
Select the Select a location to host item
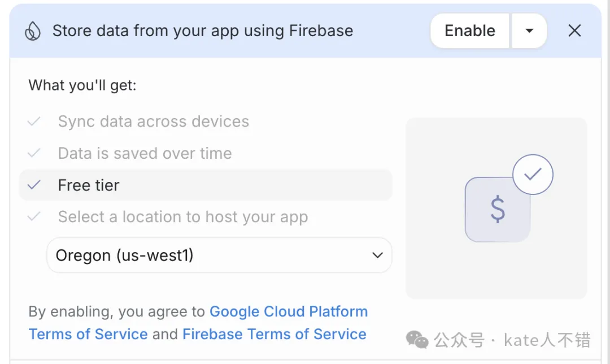pyautogui.click(x=182, y=216)
